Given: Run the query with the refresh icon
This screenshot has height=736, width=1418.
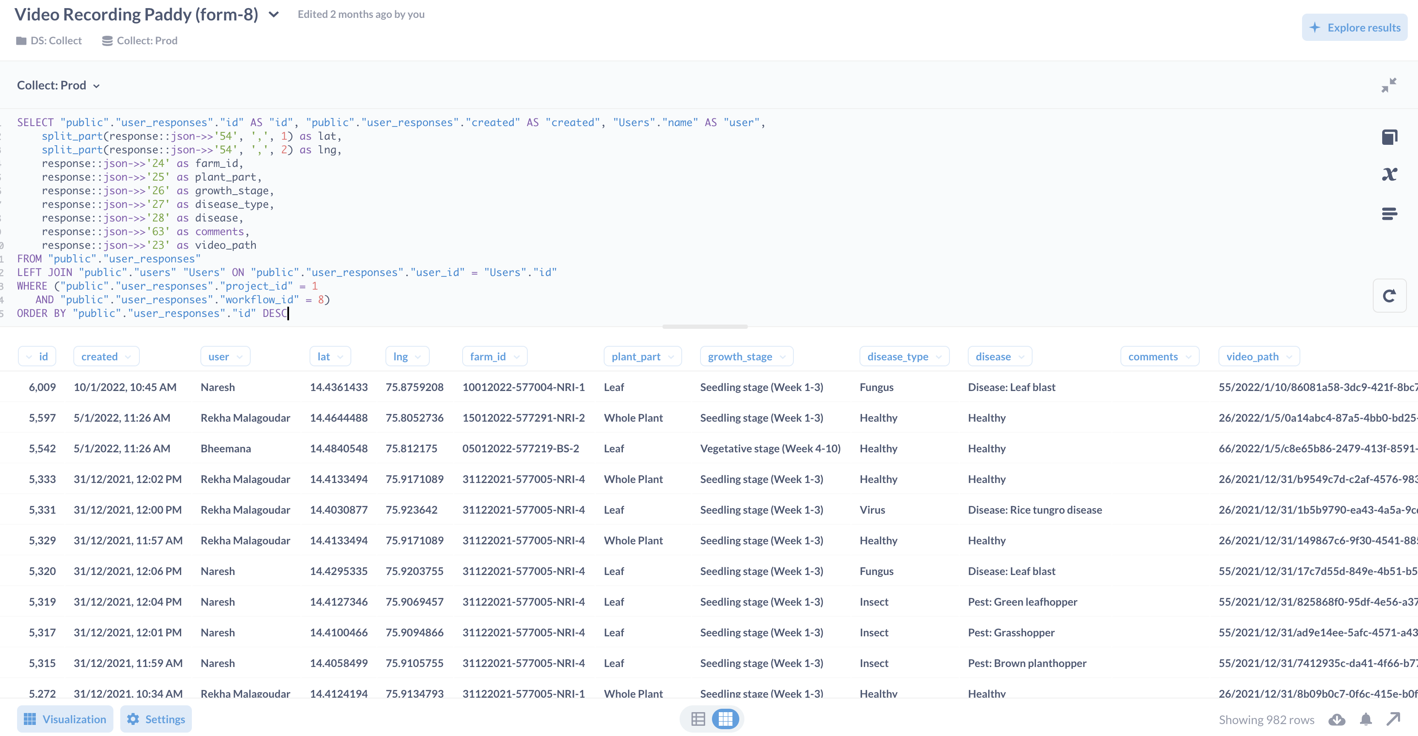Looking at the screenshot, I should pos(1389,296).
